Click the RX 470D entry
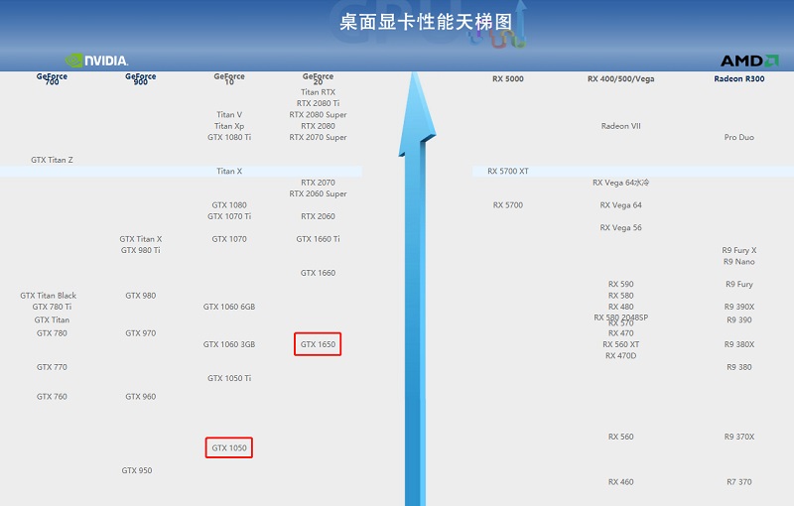 click(621, 356)
